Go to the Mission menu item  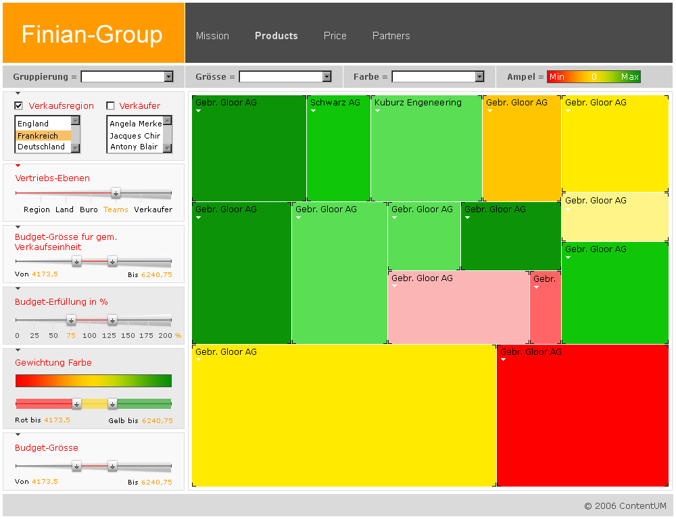click(212, 36)
